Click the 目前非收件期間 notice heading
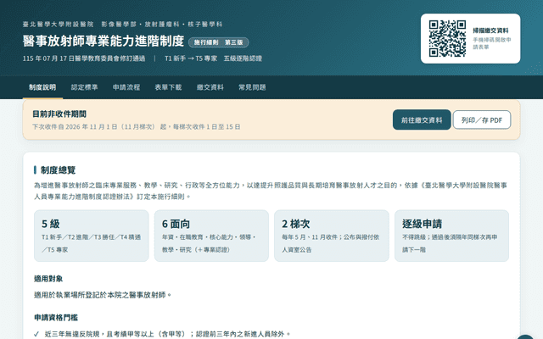 click(x=59, y=114)
